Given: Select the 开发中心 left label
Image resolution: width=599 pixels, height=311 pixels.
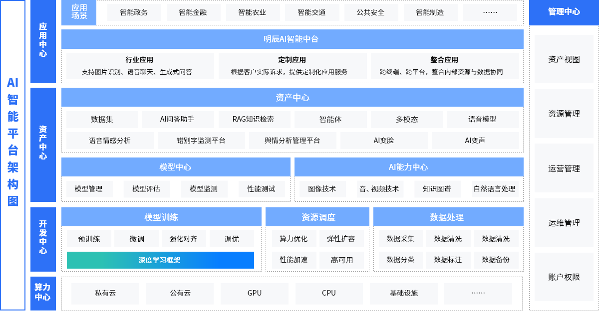Looking at the screenshot, I should coord(43,239).
